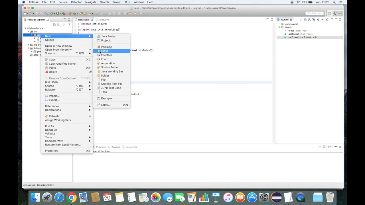Screen dimensions: 365x205
Task: Expand the Compare With submenu
Action: tap(67, 141)
